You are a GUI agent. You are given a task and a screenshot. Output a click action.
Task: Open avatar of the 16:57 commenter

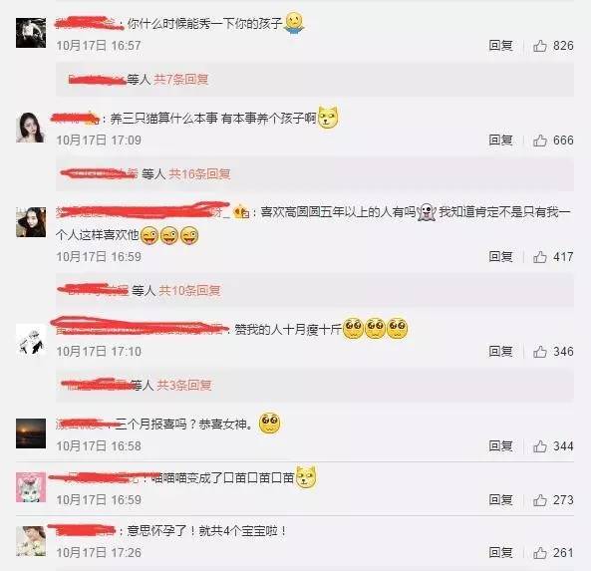[x=31, y=33]
